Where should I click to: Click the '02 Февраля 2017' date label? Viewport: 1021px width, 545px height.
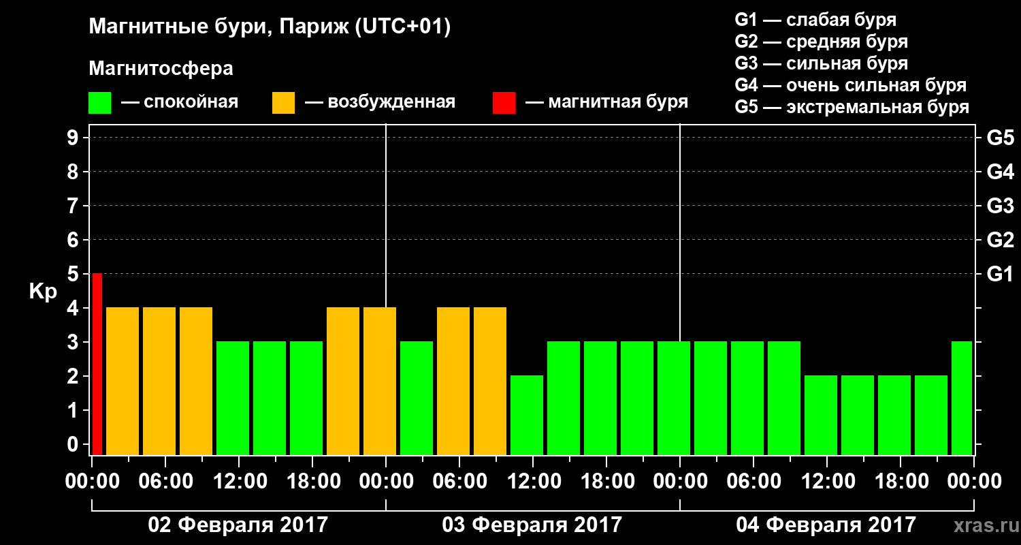[238, 525]
